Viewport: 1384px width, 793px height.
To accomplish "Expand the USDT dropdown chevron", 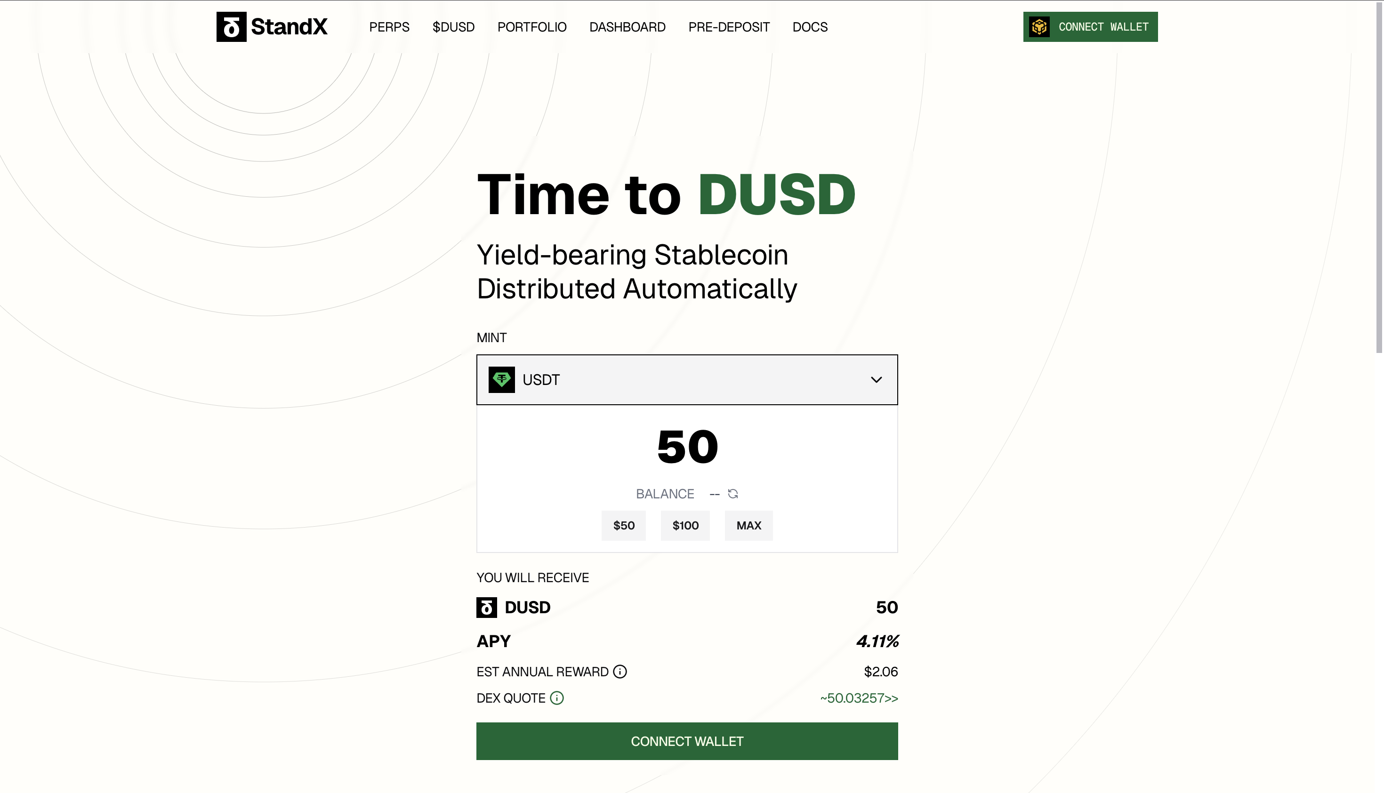I will [876, 380].
